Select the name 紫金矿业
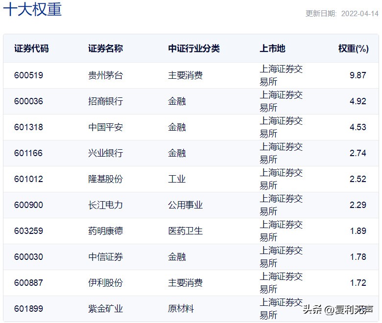The width and height of the screenshot is (382, 323). tap(105, 309)
